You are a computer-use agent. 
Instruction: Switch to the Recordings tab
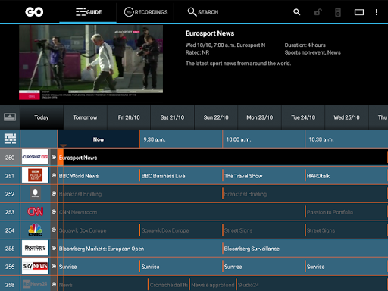[145, 12]
